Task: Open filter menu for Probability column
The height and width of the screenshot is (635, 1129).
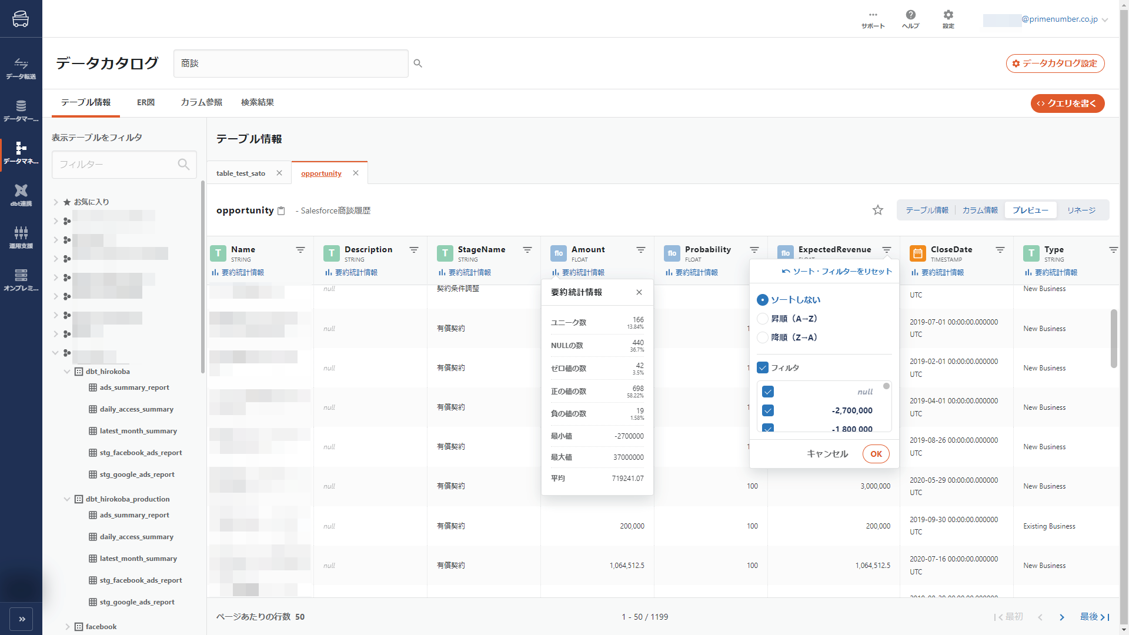Action: pos(754,250)
